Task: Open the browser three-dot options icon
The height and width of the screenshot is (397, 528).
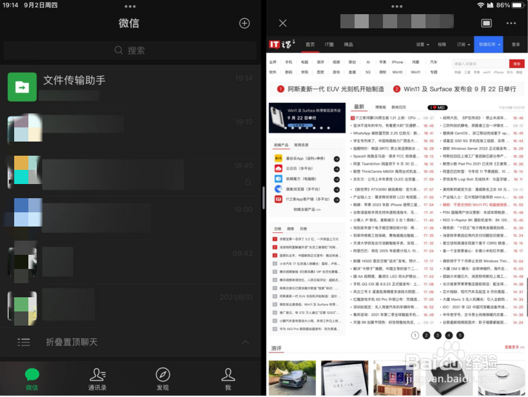Action: [x=511, y=23]
